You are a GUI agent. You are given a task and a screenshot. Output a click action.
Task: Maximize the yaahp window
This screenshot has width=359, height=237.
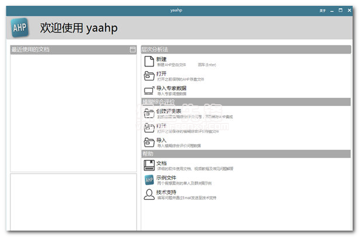coord(340,10)
